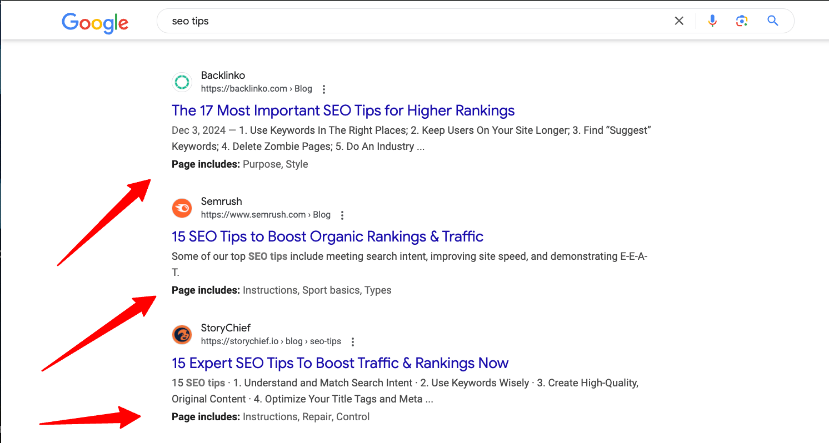This screenshot has width=829, height=443.
Task: Click the www.semrush.com › Blog URL
Action: (266, 215)
